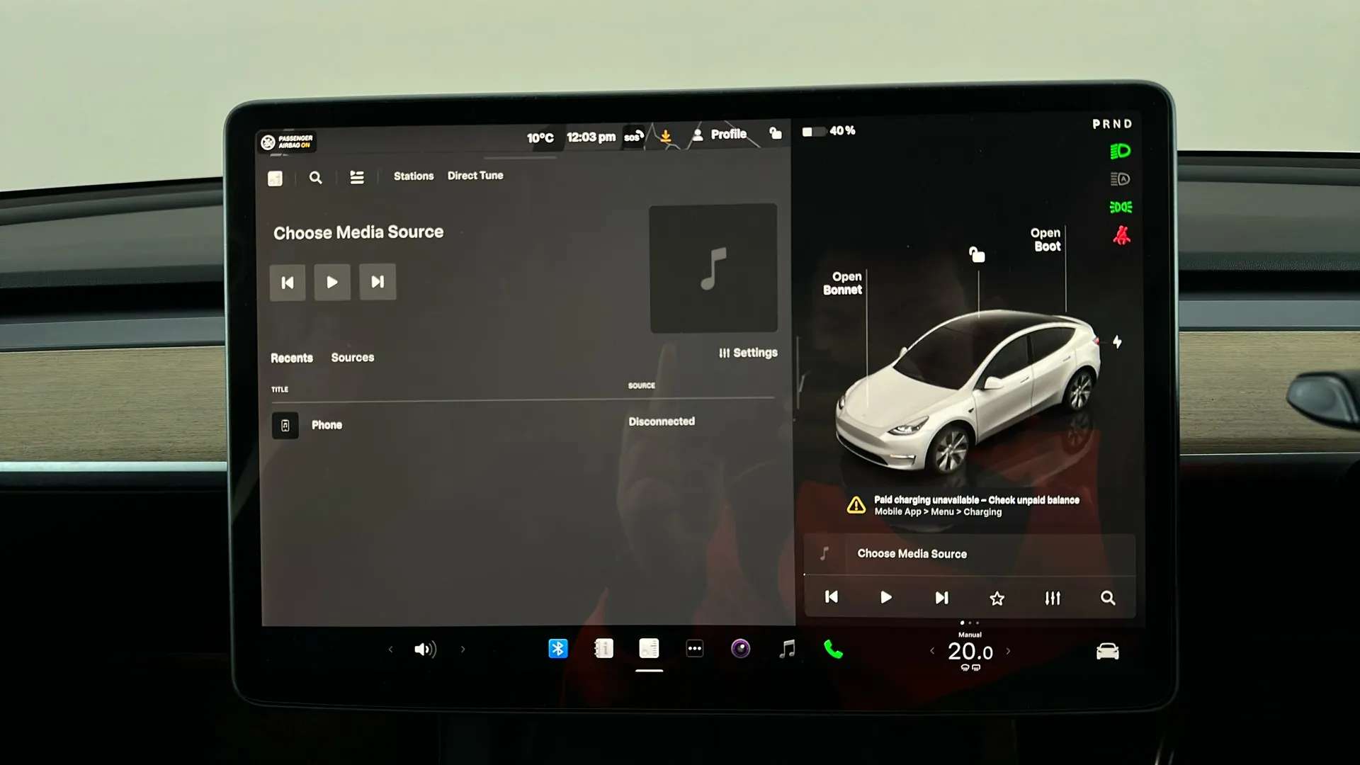Decrease volume with left chevron
Image resolution: width=1360 pixels, height=765 pixels.
point(390,649)
